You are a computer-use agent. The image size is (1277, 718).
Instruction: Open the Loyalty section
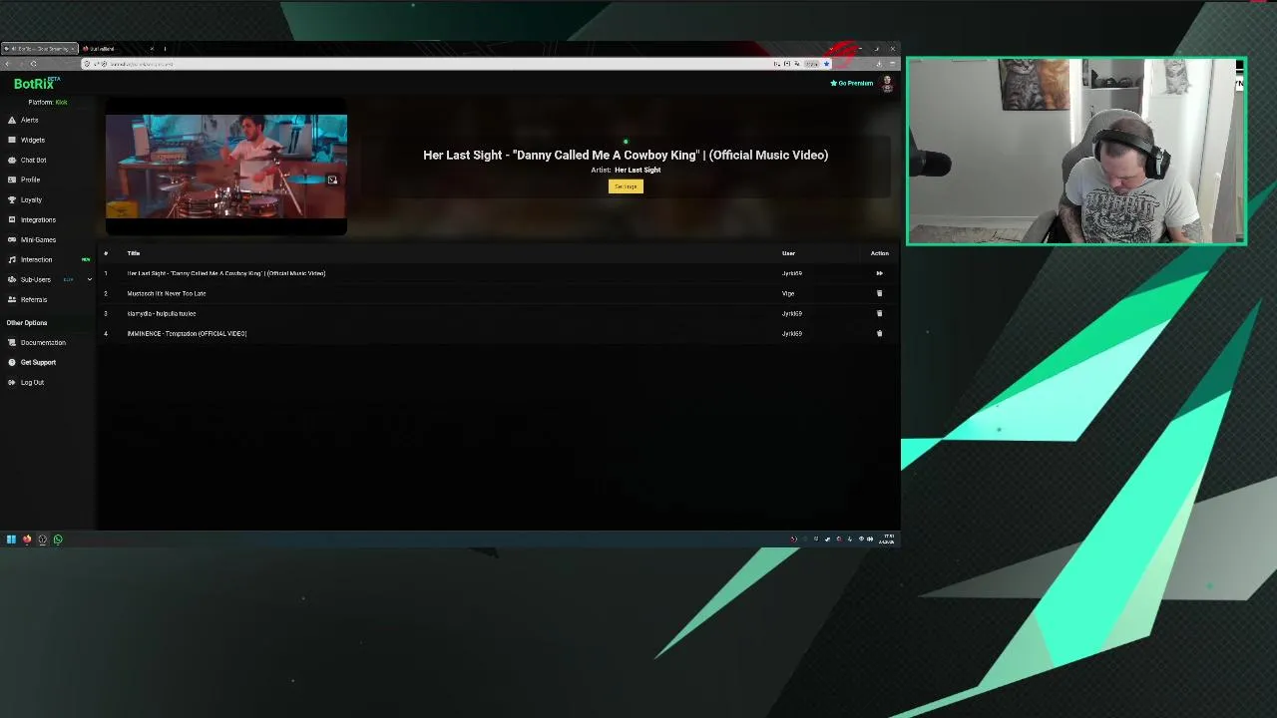pos(31,199)
